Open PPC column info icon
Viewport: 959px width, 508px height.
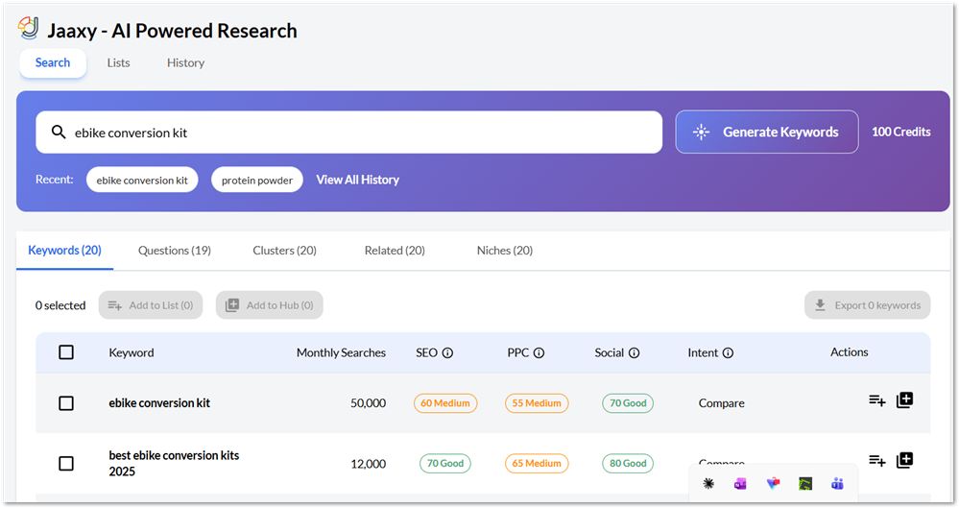(539, 352)
